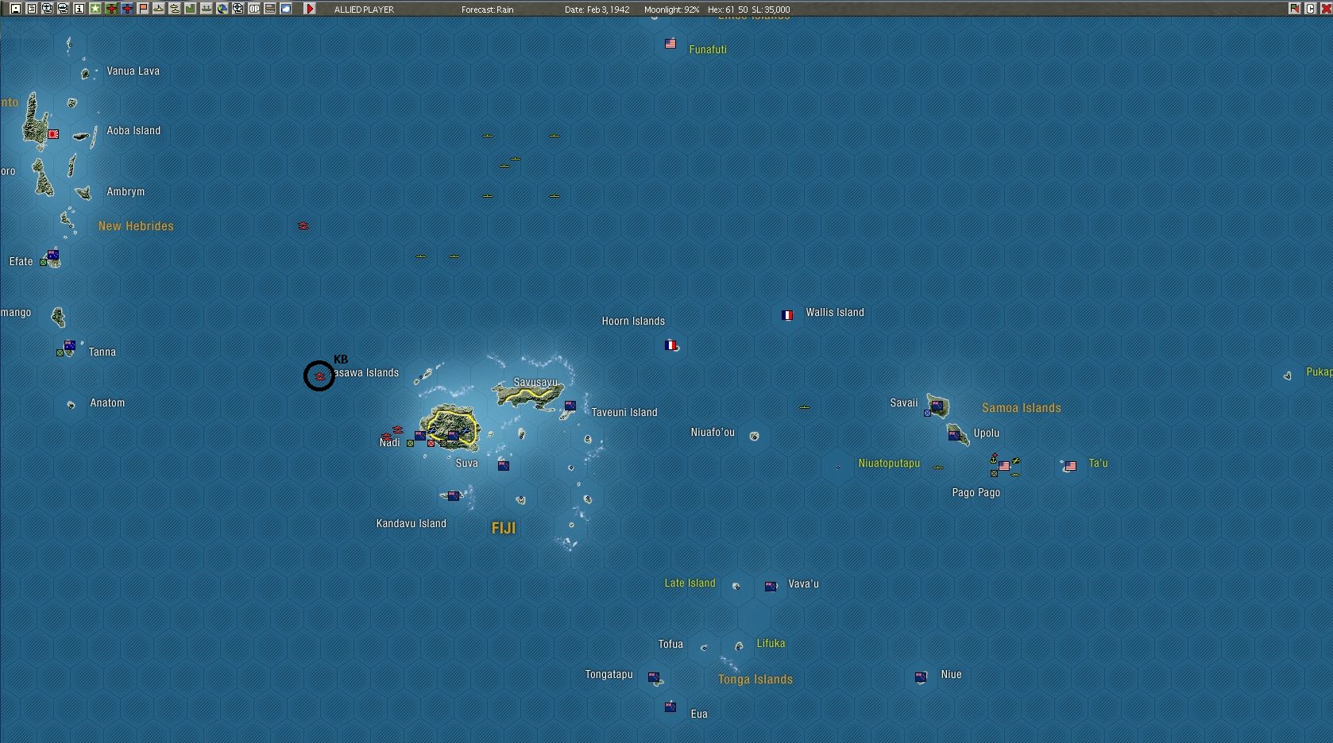Image resolution: width=1333 pixels, height=743 pixels.
Task: Click the orange flag toolbar icon
Action: point(143,9)
